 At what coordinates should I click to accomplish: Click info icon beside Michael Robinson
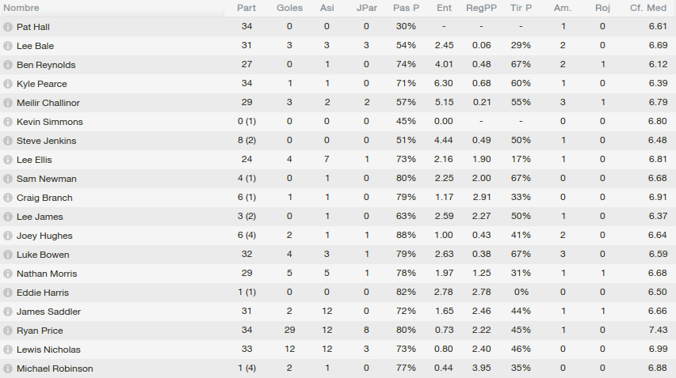[7, 369]
